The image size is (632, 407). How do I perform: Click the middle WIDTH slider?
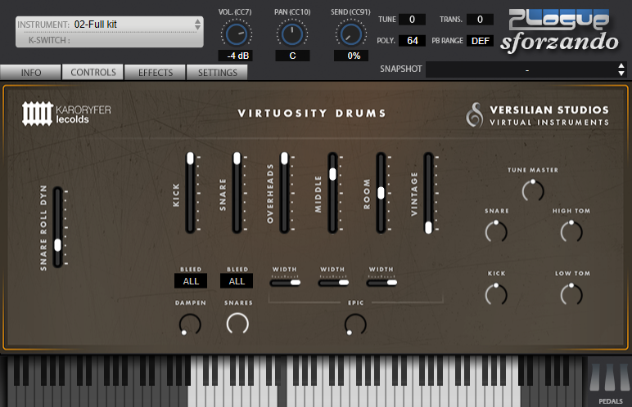[x=333, y=283]
